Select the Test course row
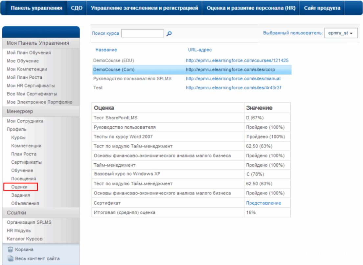 tap(192, 88)
